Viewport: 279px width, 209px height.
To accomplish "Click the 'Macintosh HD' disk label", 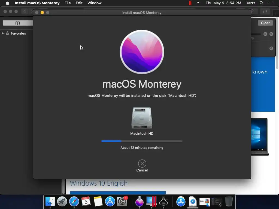I will click(x=142, y=133).
